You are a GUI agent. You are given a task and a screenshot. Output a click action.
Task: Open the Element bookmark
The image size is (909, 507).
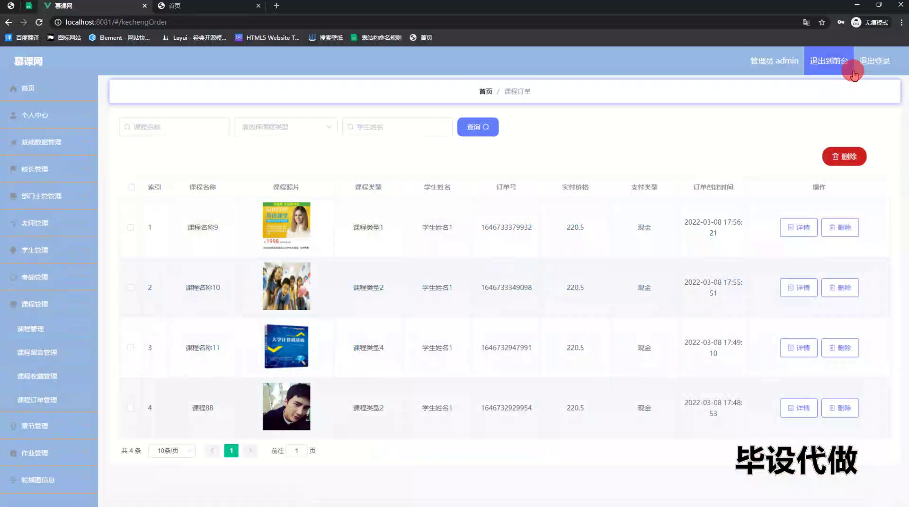coord(119,37)
